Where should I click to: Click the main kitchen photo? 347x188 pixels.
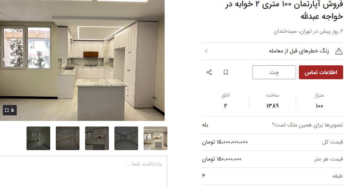point(82,60)
